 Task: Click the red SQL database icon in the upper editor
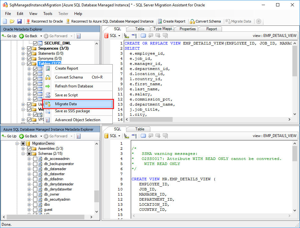click(106, 36)
